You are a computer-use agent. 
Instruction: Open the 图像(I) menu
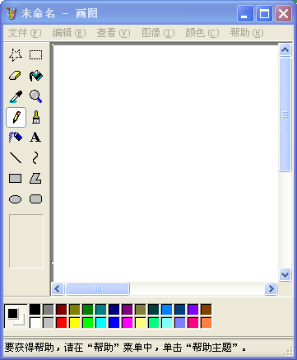[x=158, y=33]
